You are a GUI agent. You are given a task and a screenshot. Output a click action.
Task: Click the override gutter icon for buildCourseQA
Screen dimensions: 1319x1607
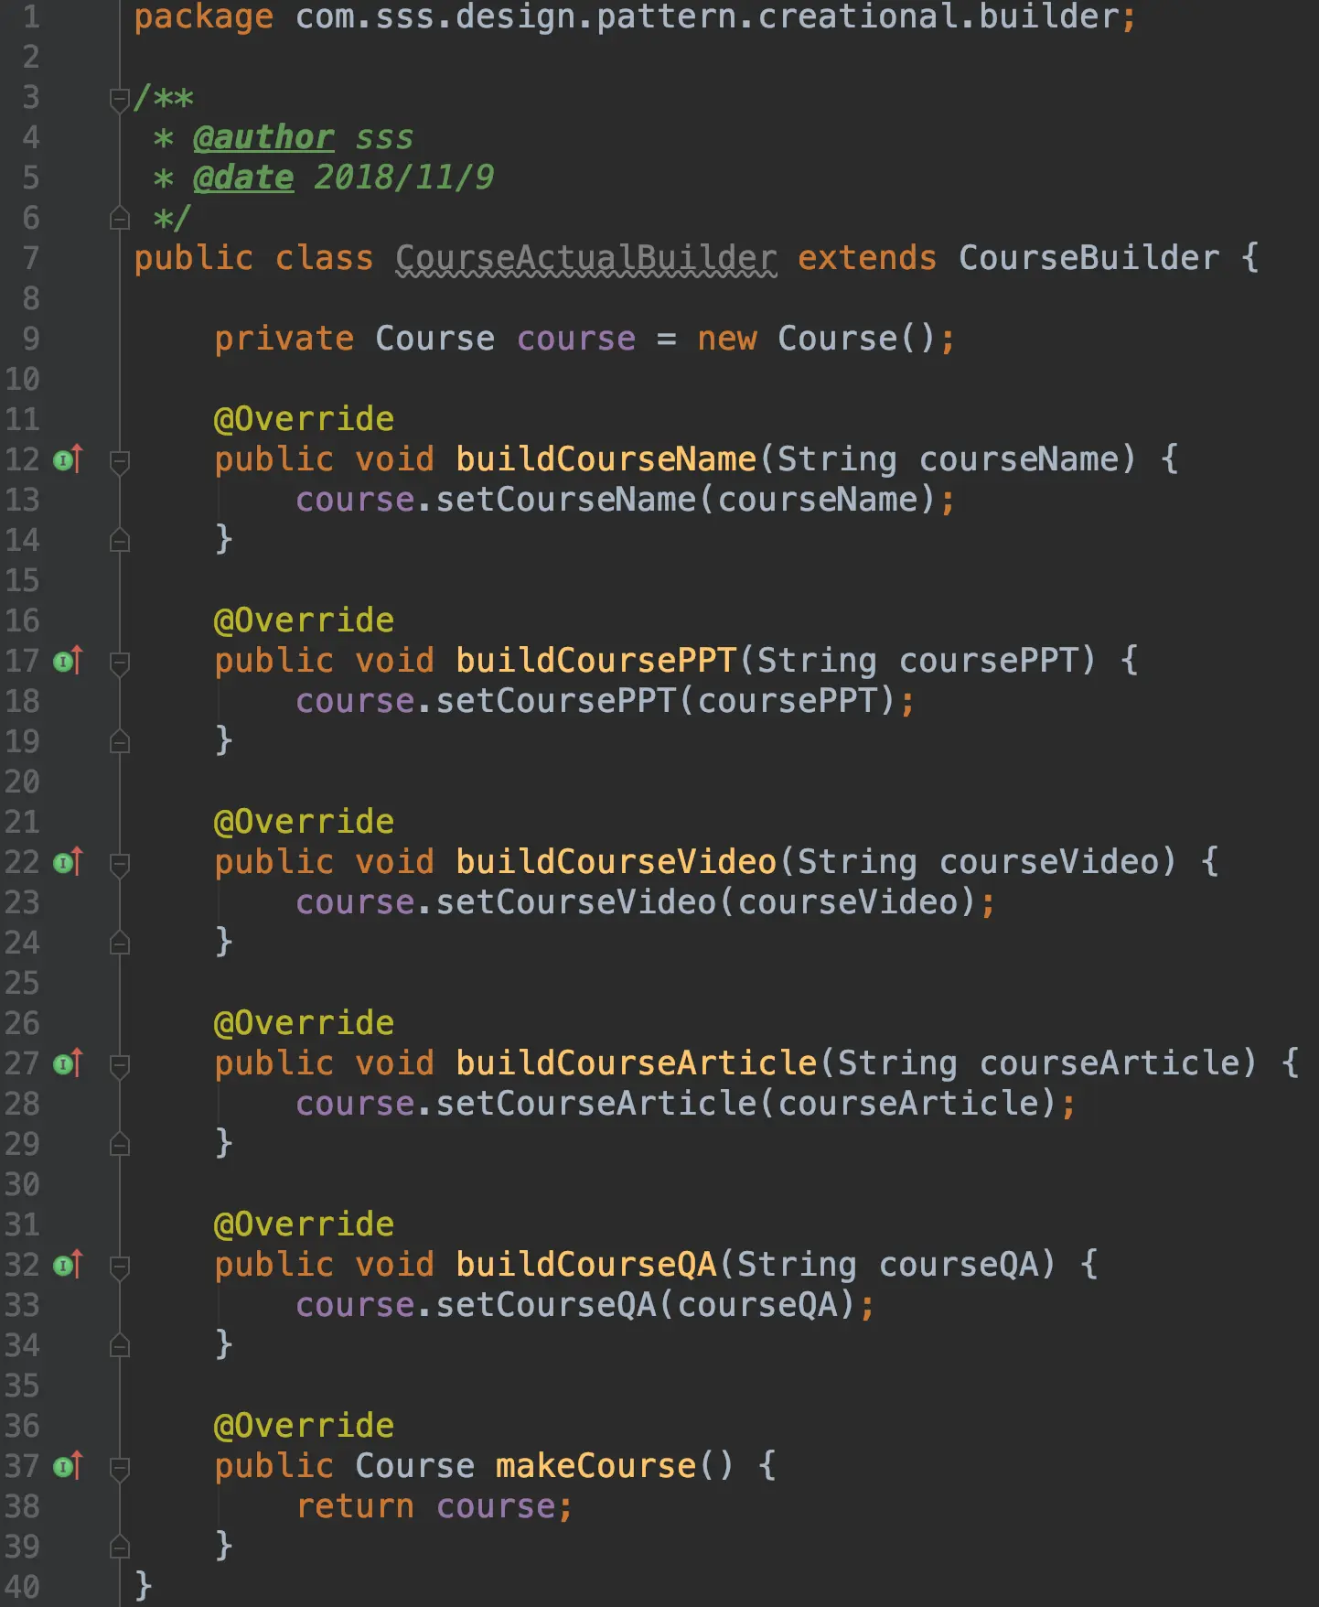(x=68, y=1265)
